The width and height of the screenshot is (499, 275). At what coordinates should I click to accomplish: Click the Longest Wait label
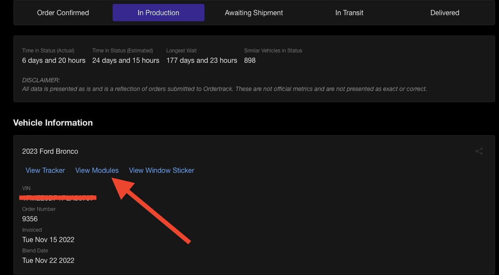[x=181, y=51]
